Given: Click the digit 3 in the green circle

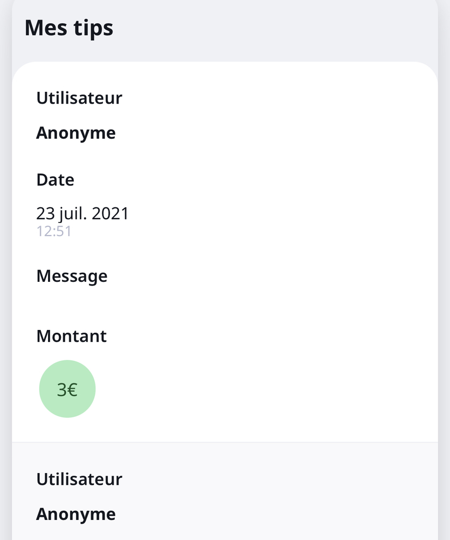Looking at the screenshot, I should (61, 390).
